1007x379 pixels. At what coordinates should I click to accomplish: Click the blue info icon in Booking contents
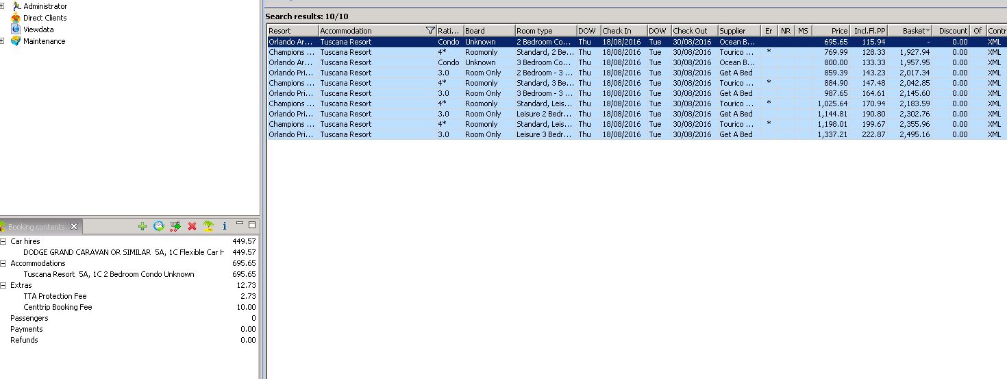coord(225,226)
